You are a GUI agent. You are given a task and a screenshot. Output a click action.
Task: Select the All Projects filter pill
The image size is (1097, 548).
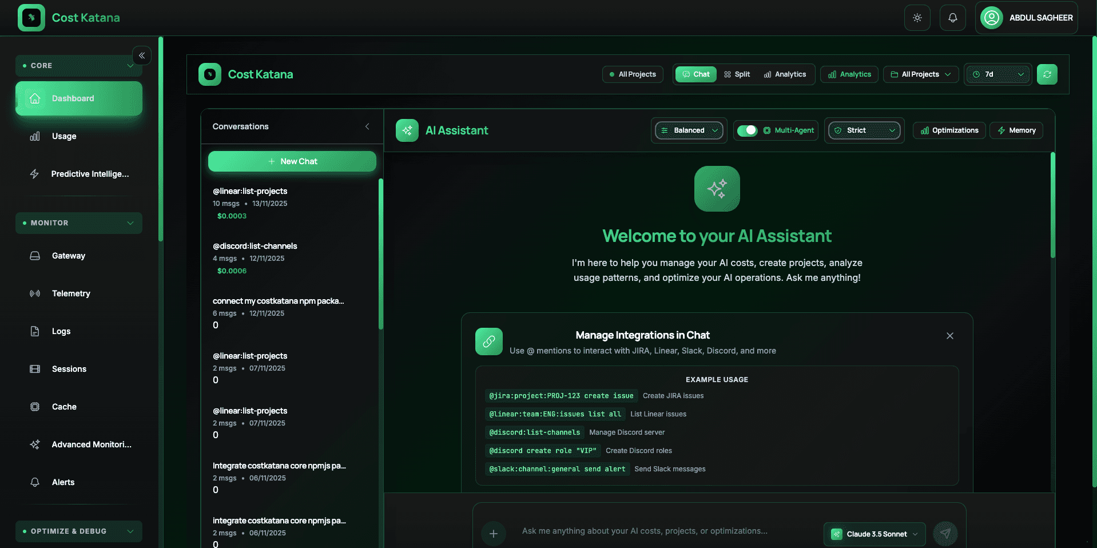(633, 74)
